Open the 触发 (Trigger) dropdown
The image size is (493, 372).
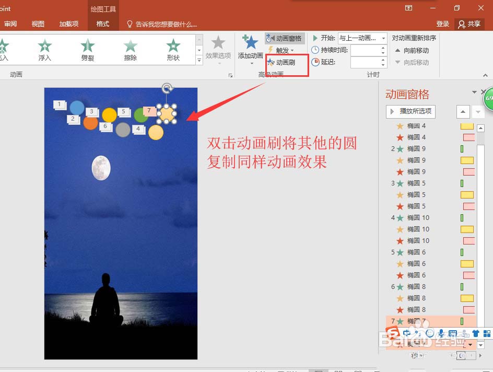(x=281, y=50)
